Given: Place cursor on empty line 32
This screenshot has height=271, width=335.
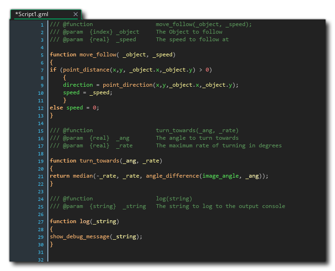Looking at the screenshot, I should (142, 259).
